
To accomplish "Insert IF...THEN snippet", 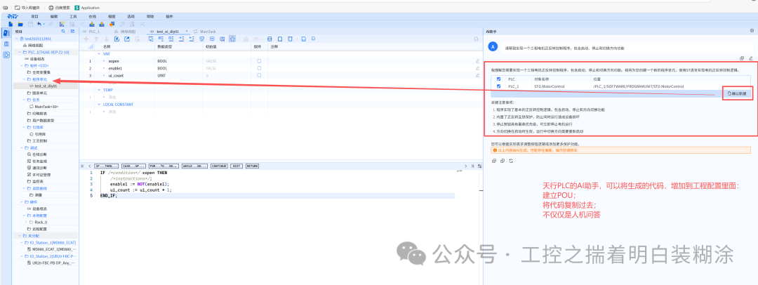I will point(107,166).
